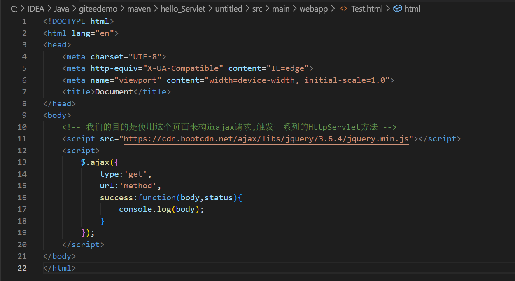The height and width of the screenshot is (281, 515).
Task: Open the C: breadcrumb segment
Action: [14, 9]
